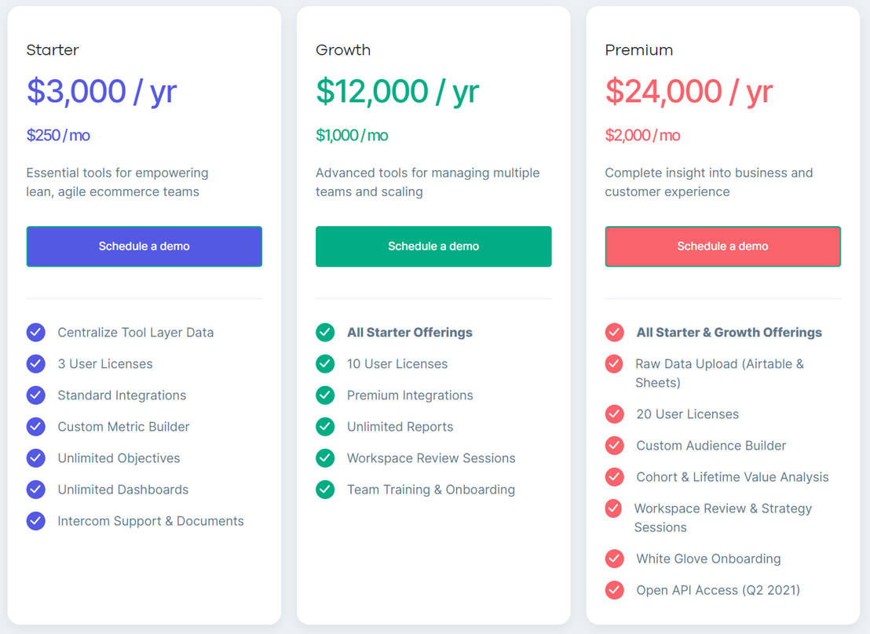The width and height of the screenshot is (870, 634).
Task: Click green checkmark beside Team Training & Onboarding
Action: pos(325,490)
